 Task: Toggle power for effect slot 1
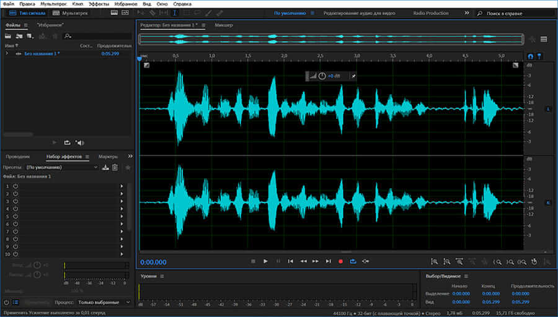click(x=15, y=186)
